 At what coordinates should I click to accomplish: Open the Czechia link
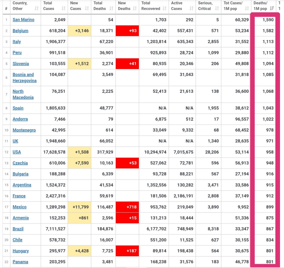pos(20,163)
